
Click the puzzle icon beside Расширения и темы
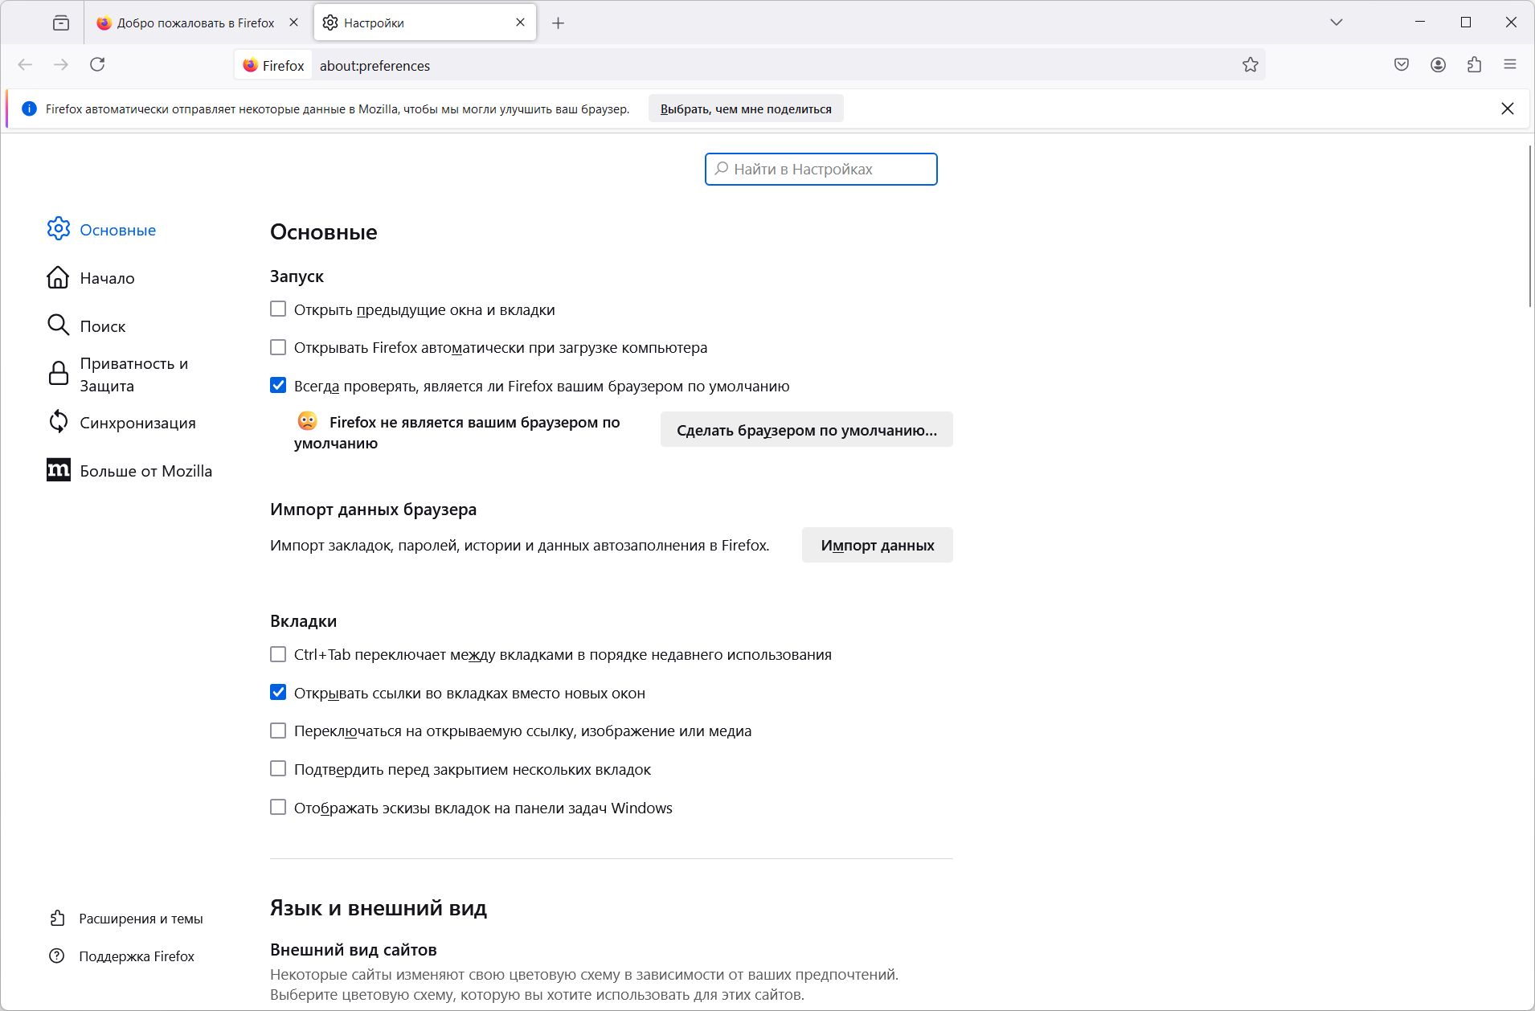pyautogui.click(x=57, y=918)
